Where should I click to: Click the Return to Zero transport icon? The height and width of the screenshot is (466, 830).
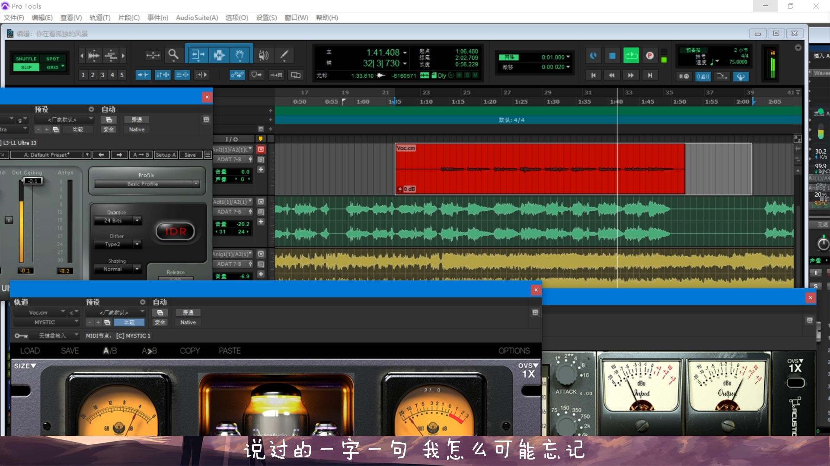click(594, 75)
